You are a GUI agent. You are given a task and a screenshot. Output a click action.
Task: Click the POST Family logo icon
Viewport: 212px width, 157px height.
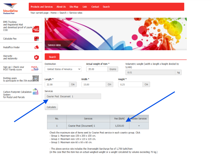[35, 68]
